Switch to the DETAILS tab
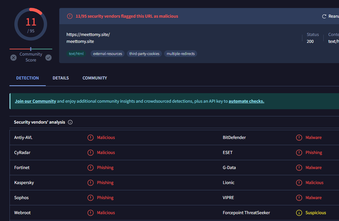 [x=61, y=78]
